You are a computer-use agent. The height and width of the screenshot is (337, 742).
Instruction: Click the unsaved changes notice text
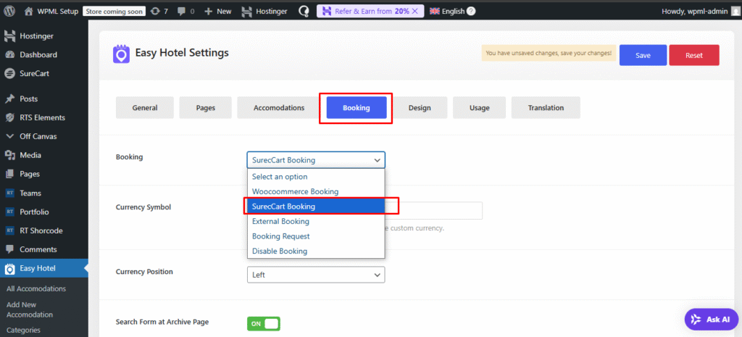click(x=549, y=53)
